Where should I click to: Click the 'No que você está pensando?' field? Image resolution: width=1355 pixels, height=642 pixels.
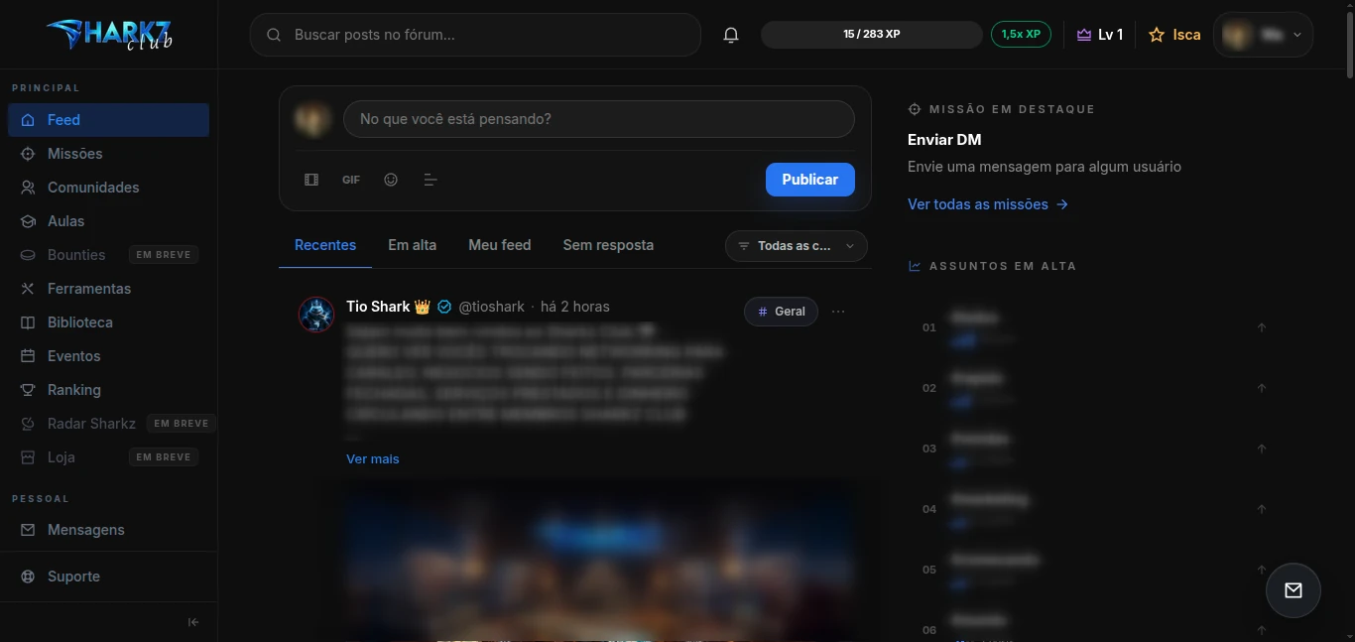tap(599, 119)
